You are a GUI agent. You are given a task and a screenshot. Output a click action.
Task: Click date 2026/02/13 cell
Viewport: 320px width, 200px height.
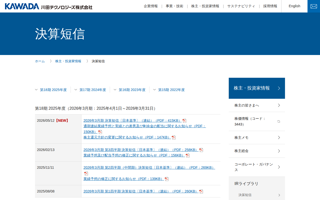(58, 152)
